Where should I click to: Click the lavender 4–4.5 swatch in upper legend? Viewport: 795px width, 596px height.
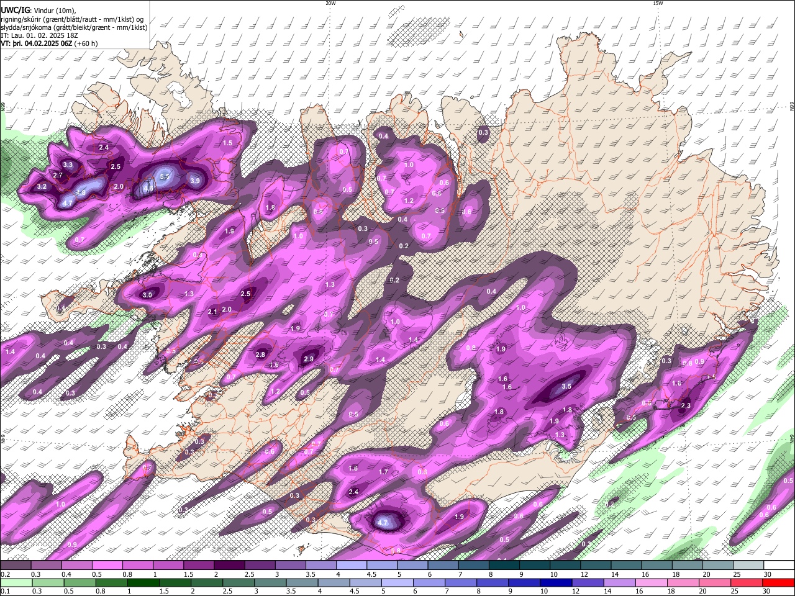(352, 566)
